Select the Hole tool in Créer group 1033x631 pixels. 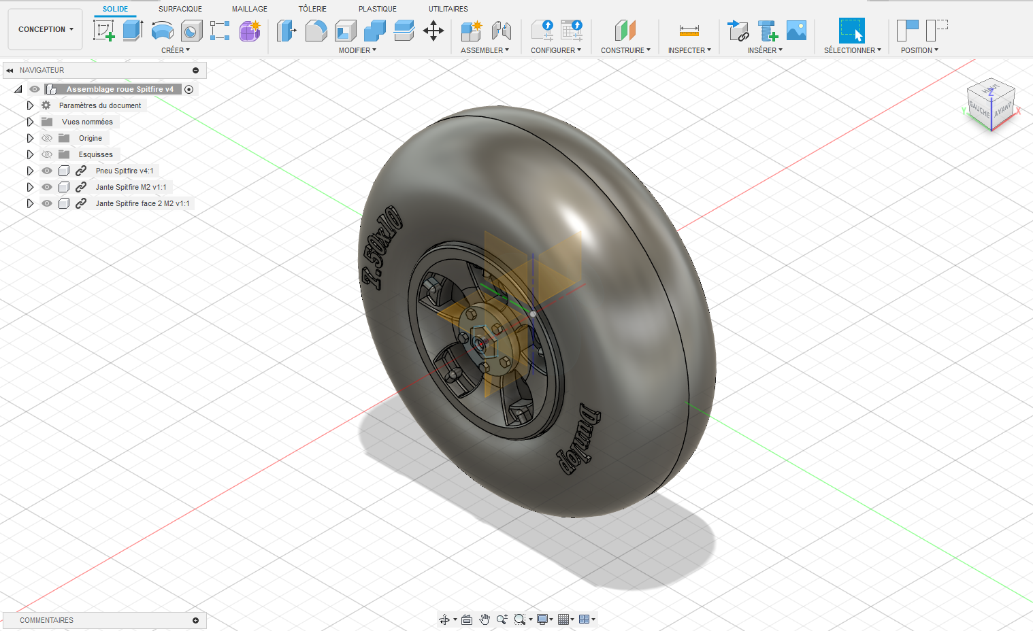pos(191,31)
